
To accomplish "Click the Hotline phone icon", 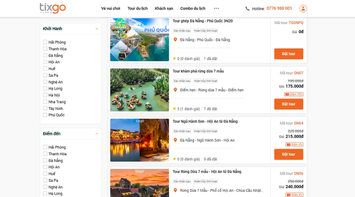I will [247, 9].
